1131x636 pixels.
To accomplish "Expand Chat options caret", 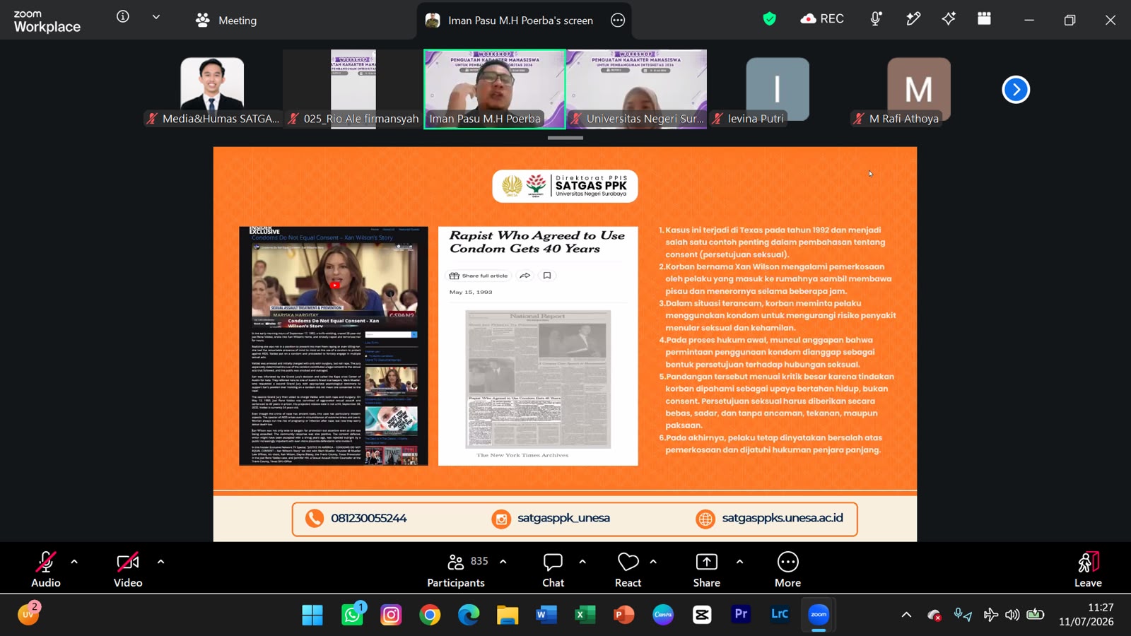I will point(582,563).
